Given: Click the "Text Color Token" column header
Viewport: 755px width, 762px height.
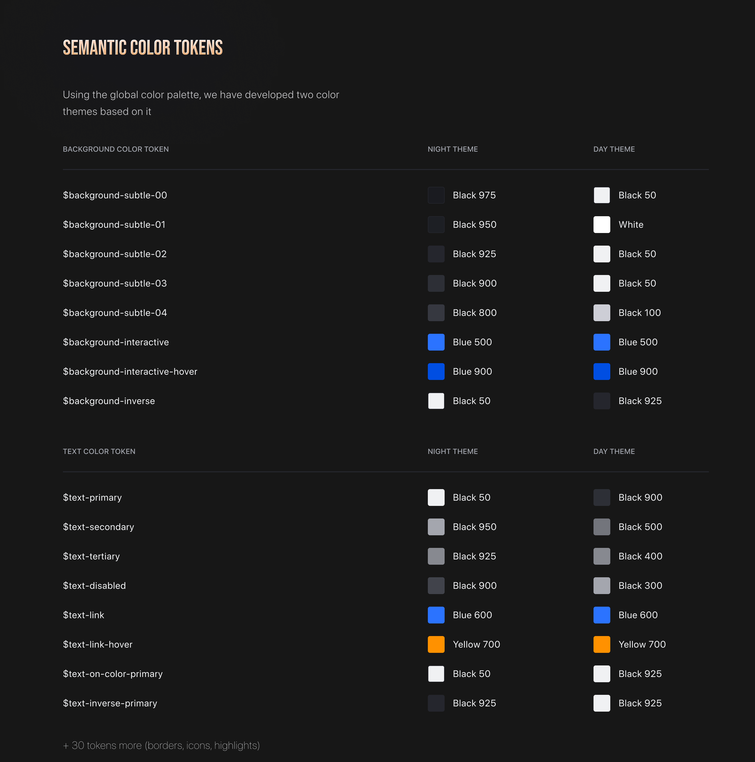Looking at the screenshot, I should (x=99, y=451).
